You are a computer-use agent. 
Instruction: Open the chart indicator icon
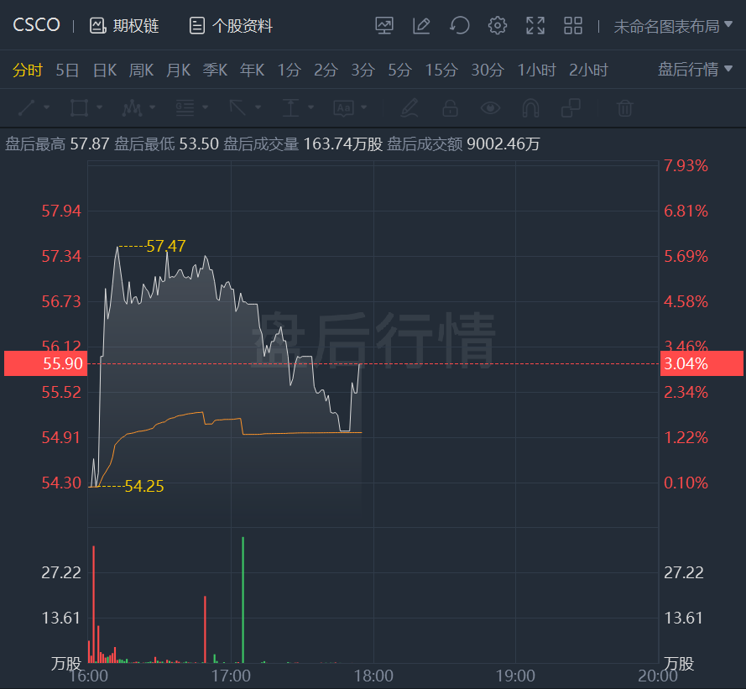[384, 25]
